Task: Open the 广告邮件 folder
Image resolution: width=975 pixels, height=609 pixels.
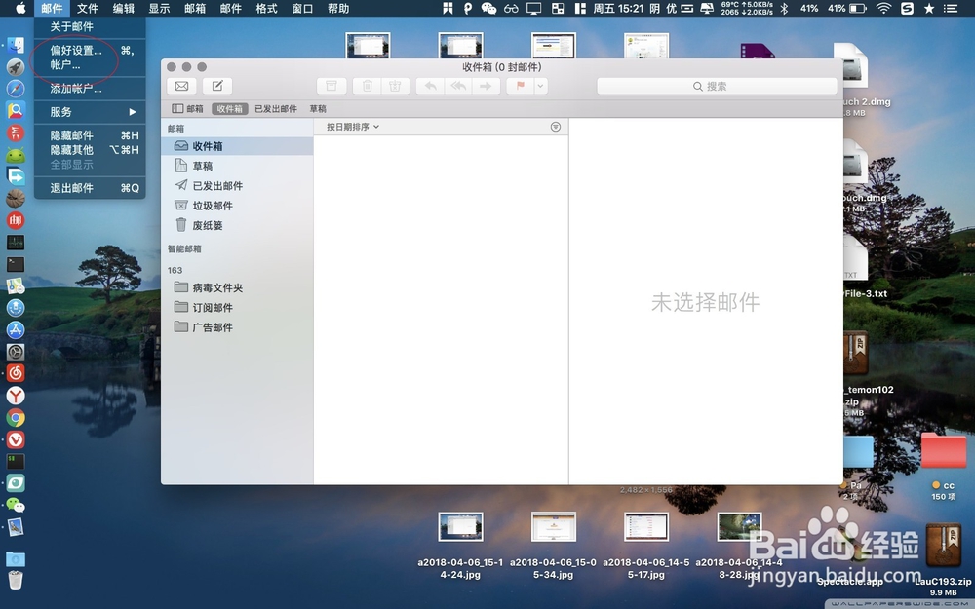Action: [x=237, y=327]
